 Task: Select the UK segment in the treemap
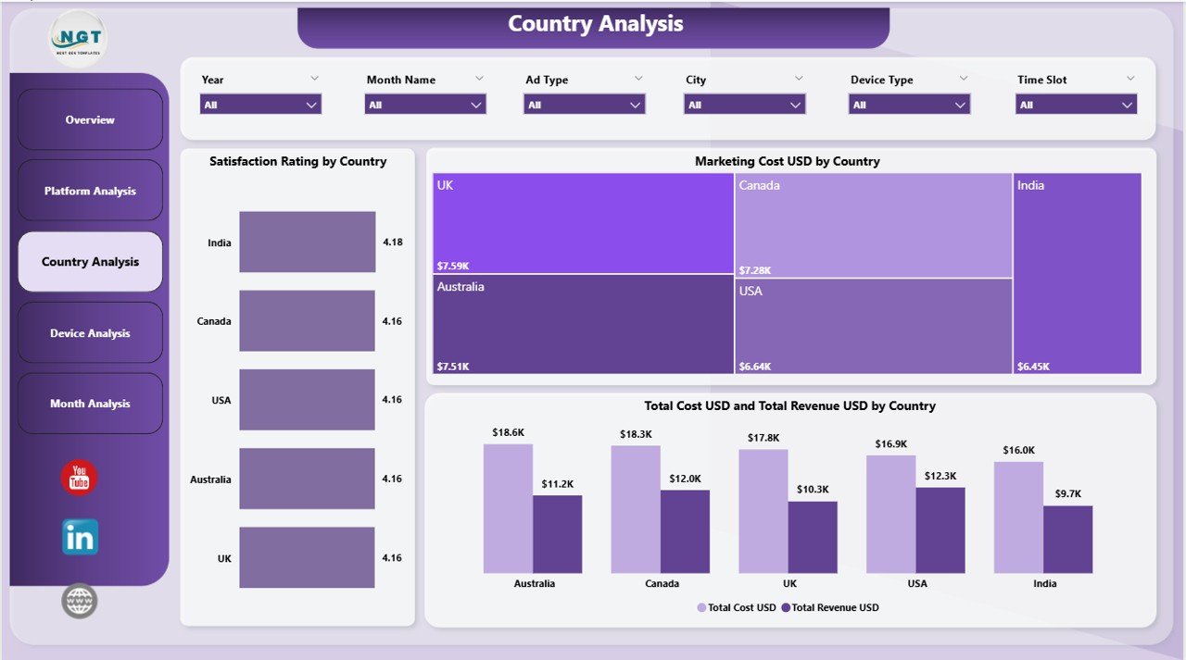(x=582, y=222)
